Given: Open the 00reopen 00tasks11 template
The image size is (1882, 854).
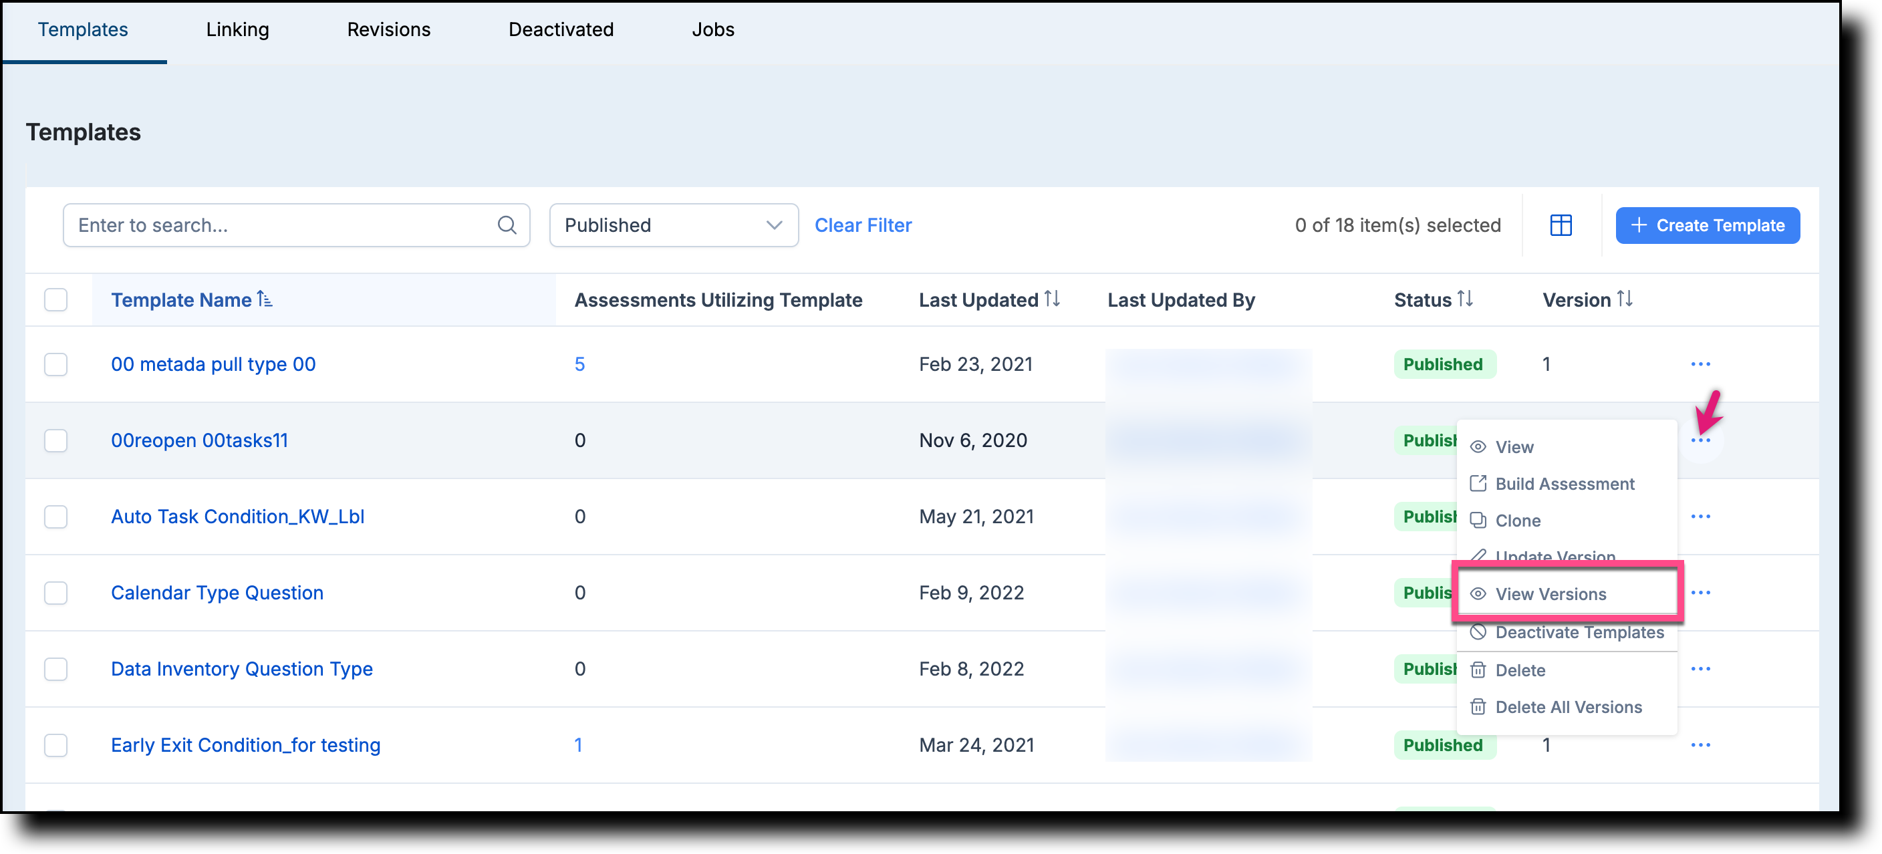Looking at the screenshot, I should click(x=198, y=440).
